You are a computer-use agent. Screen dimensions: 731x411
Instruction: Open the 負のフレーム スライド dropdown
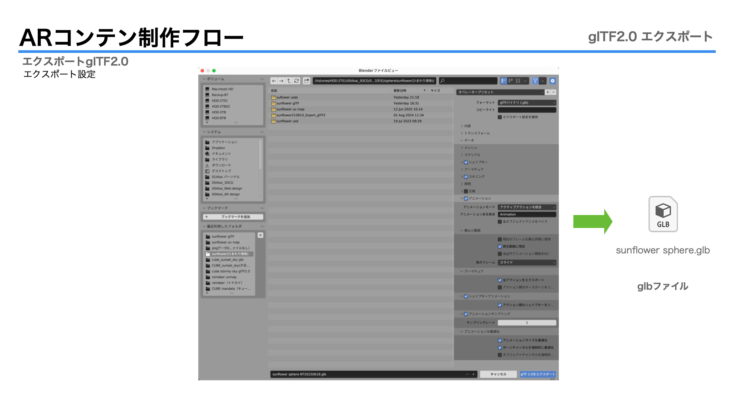(527, 263)
